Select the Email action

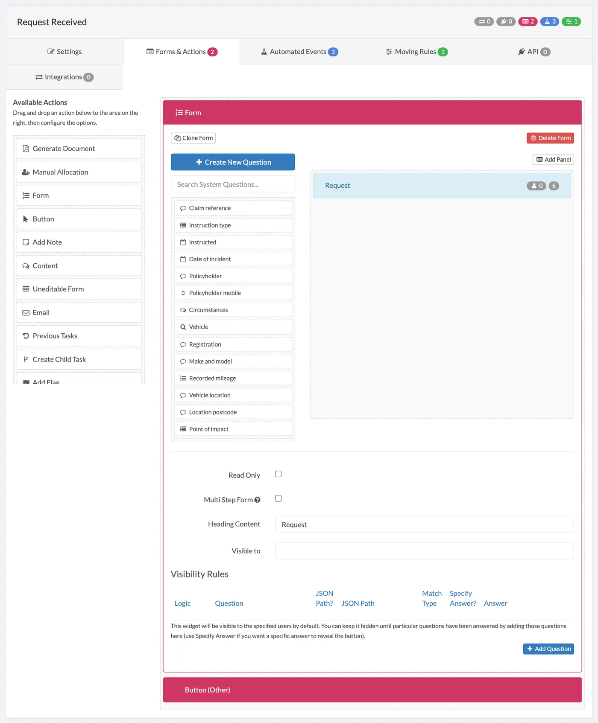[79, 312]
